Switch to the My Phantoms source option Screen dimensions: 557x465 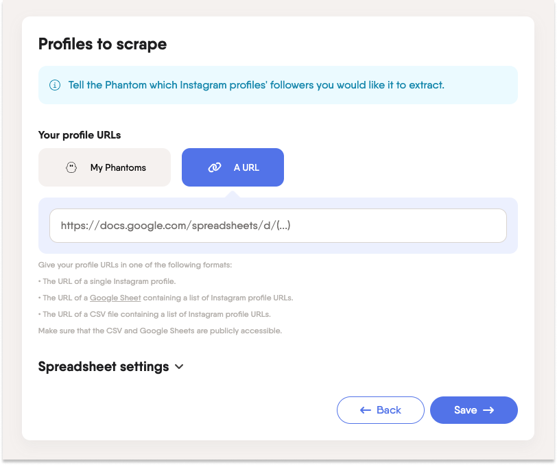click(104, 167)
